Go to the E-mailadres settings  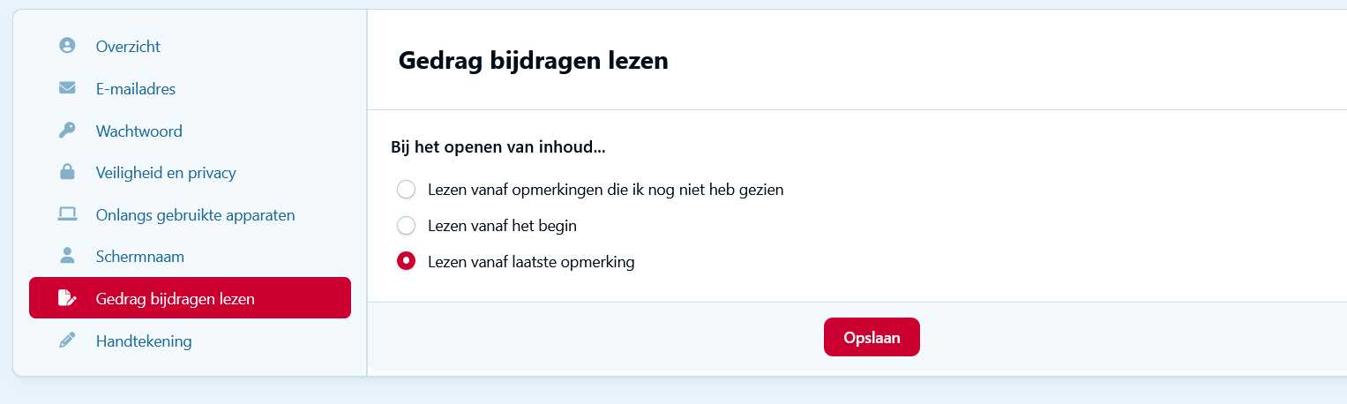tap(136, 88)
